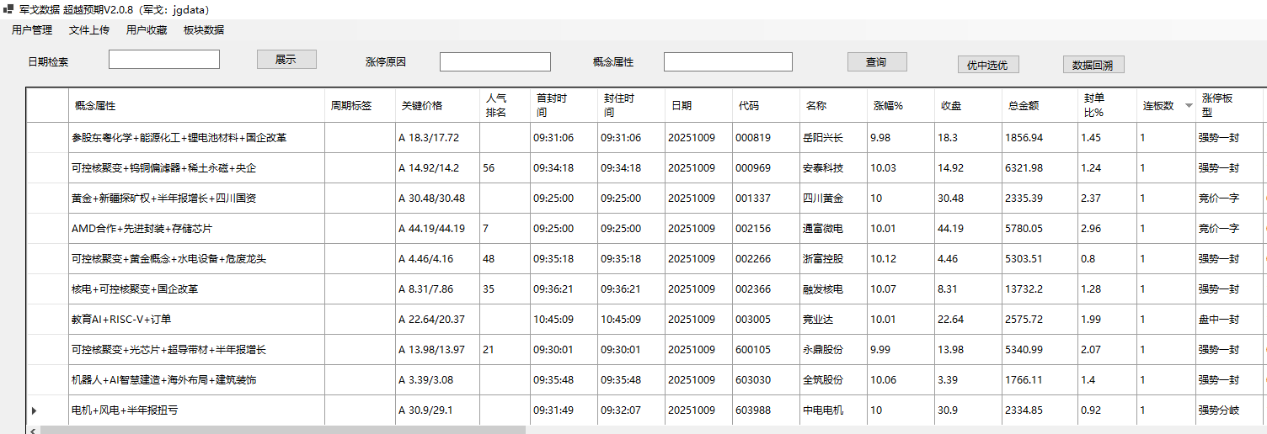Image resolution: width=1267 pixels, height=434 pixels.
Task: Click the 总金额 column header
Action: [1040, 106]
